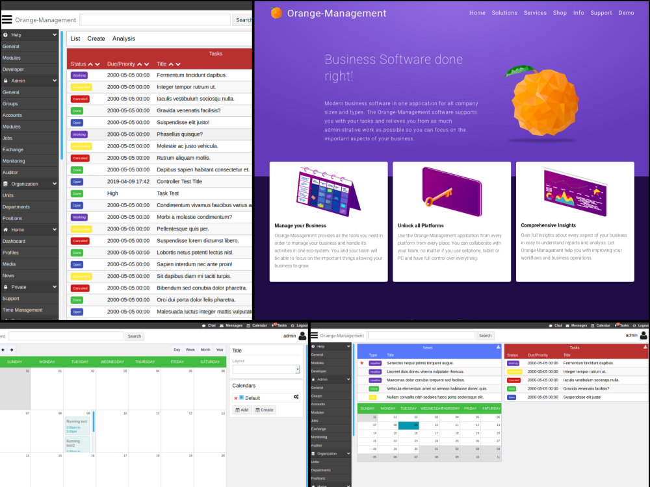Export the dashboard Tasks panel with its download icon

pyautogui.click(x=645, y=347)
